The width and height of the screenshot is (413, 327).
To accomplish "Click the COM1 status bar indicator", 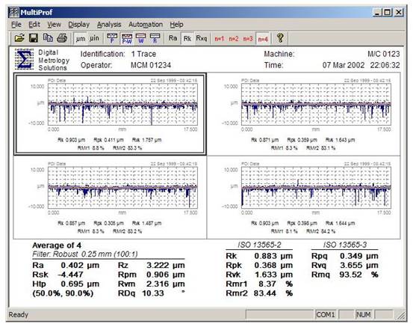I will pyautogui.click(x=326, y=314).
